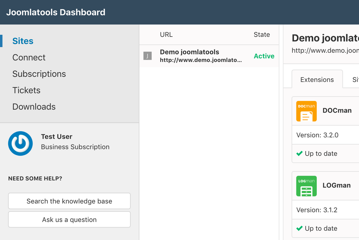Click the URL column header
Image resolution: width=359 pixels, height=240 pixels.
[166, 35]
